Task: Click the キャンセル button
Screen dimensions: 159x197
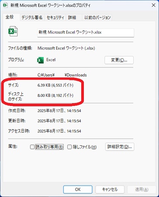Action: (110, 190)
